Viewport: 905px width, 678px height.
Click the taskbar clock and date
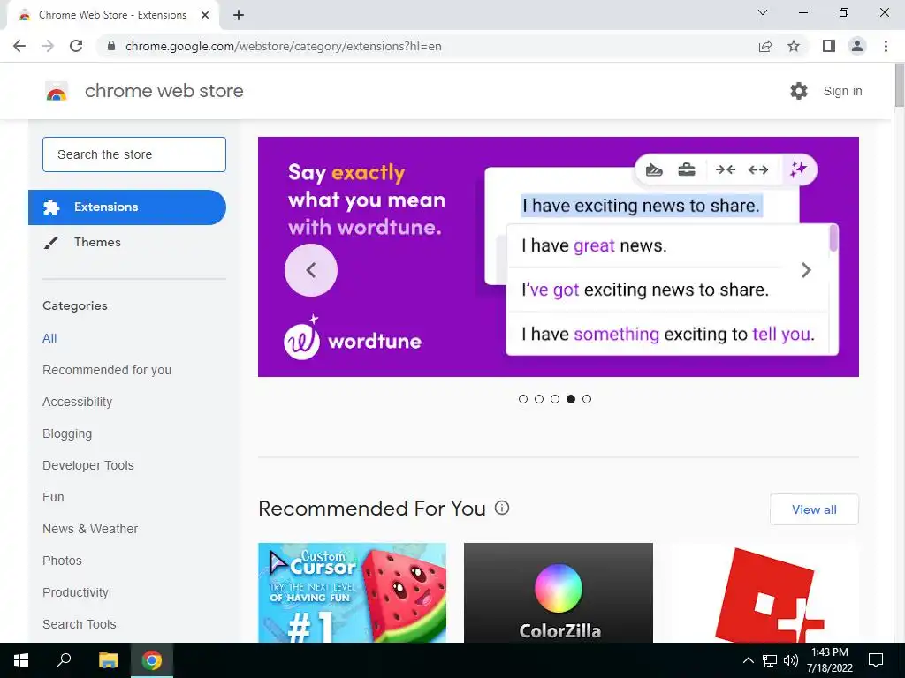pyautogui.click(x=829, y=660)
